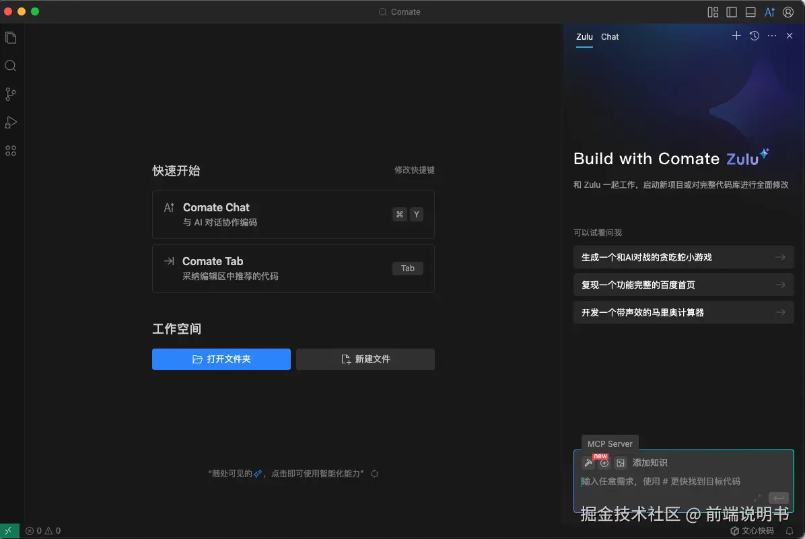Open the Source Control branch icon

pyautogui.click(x=11, y=94)
